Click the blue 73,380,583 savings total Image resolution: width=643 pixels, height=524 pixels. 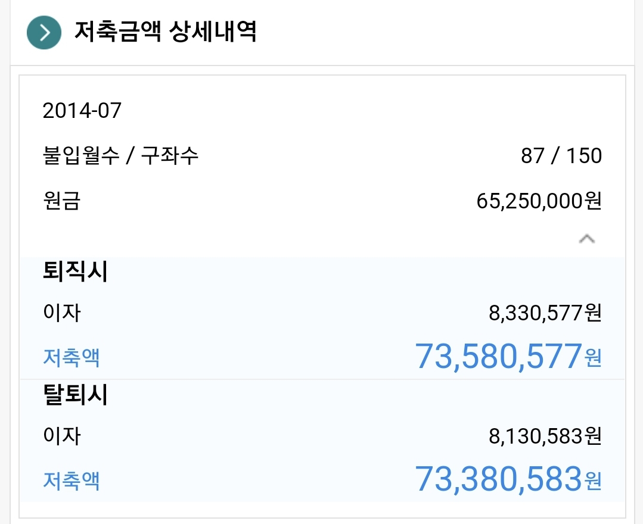pyautogui.click(x=498, y=479)
